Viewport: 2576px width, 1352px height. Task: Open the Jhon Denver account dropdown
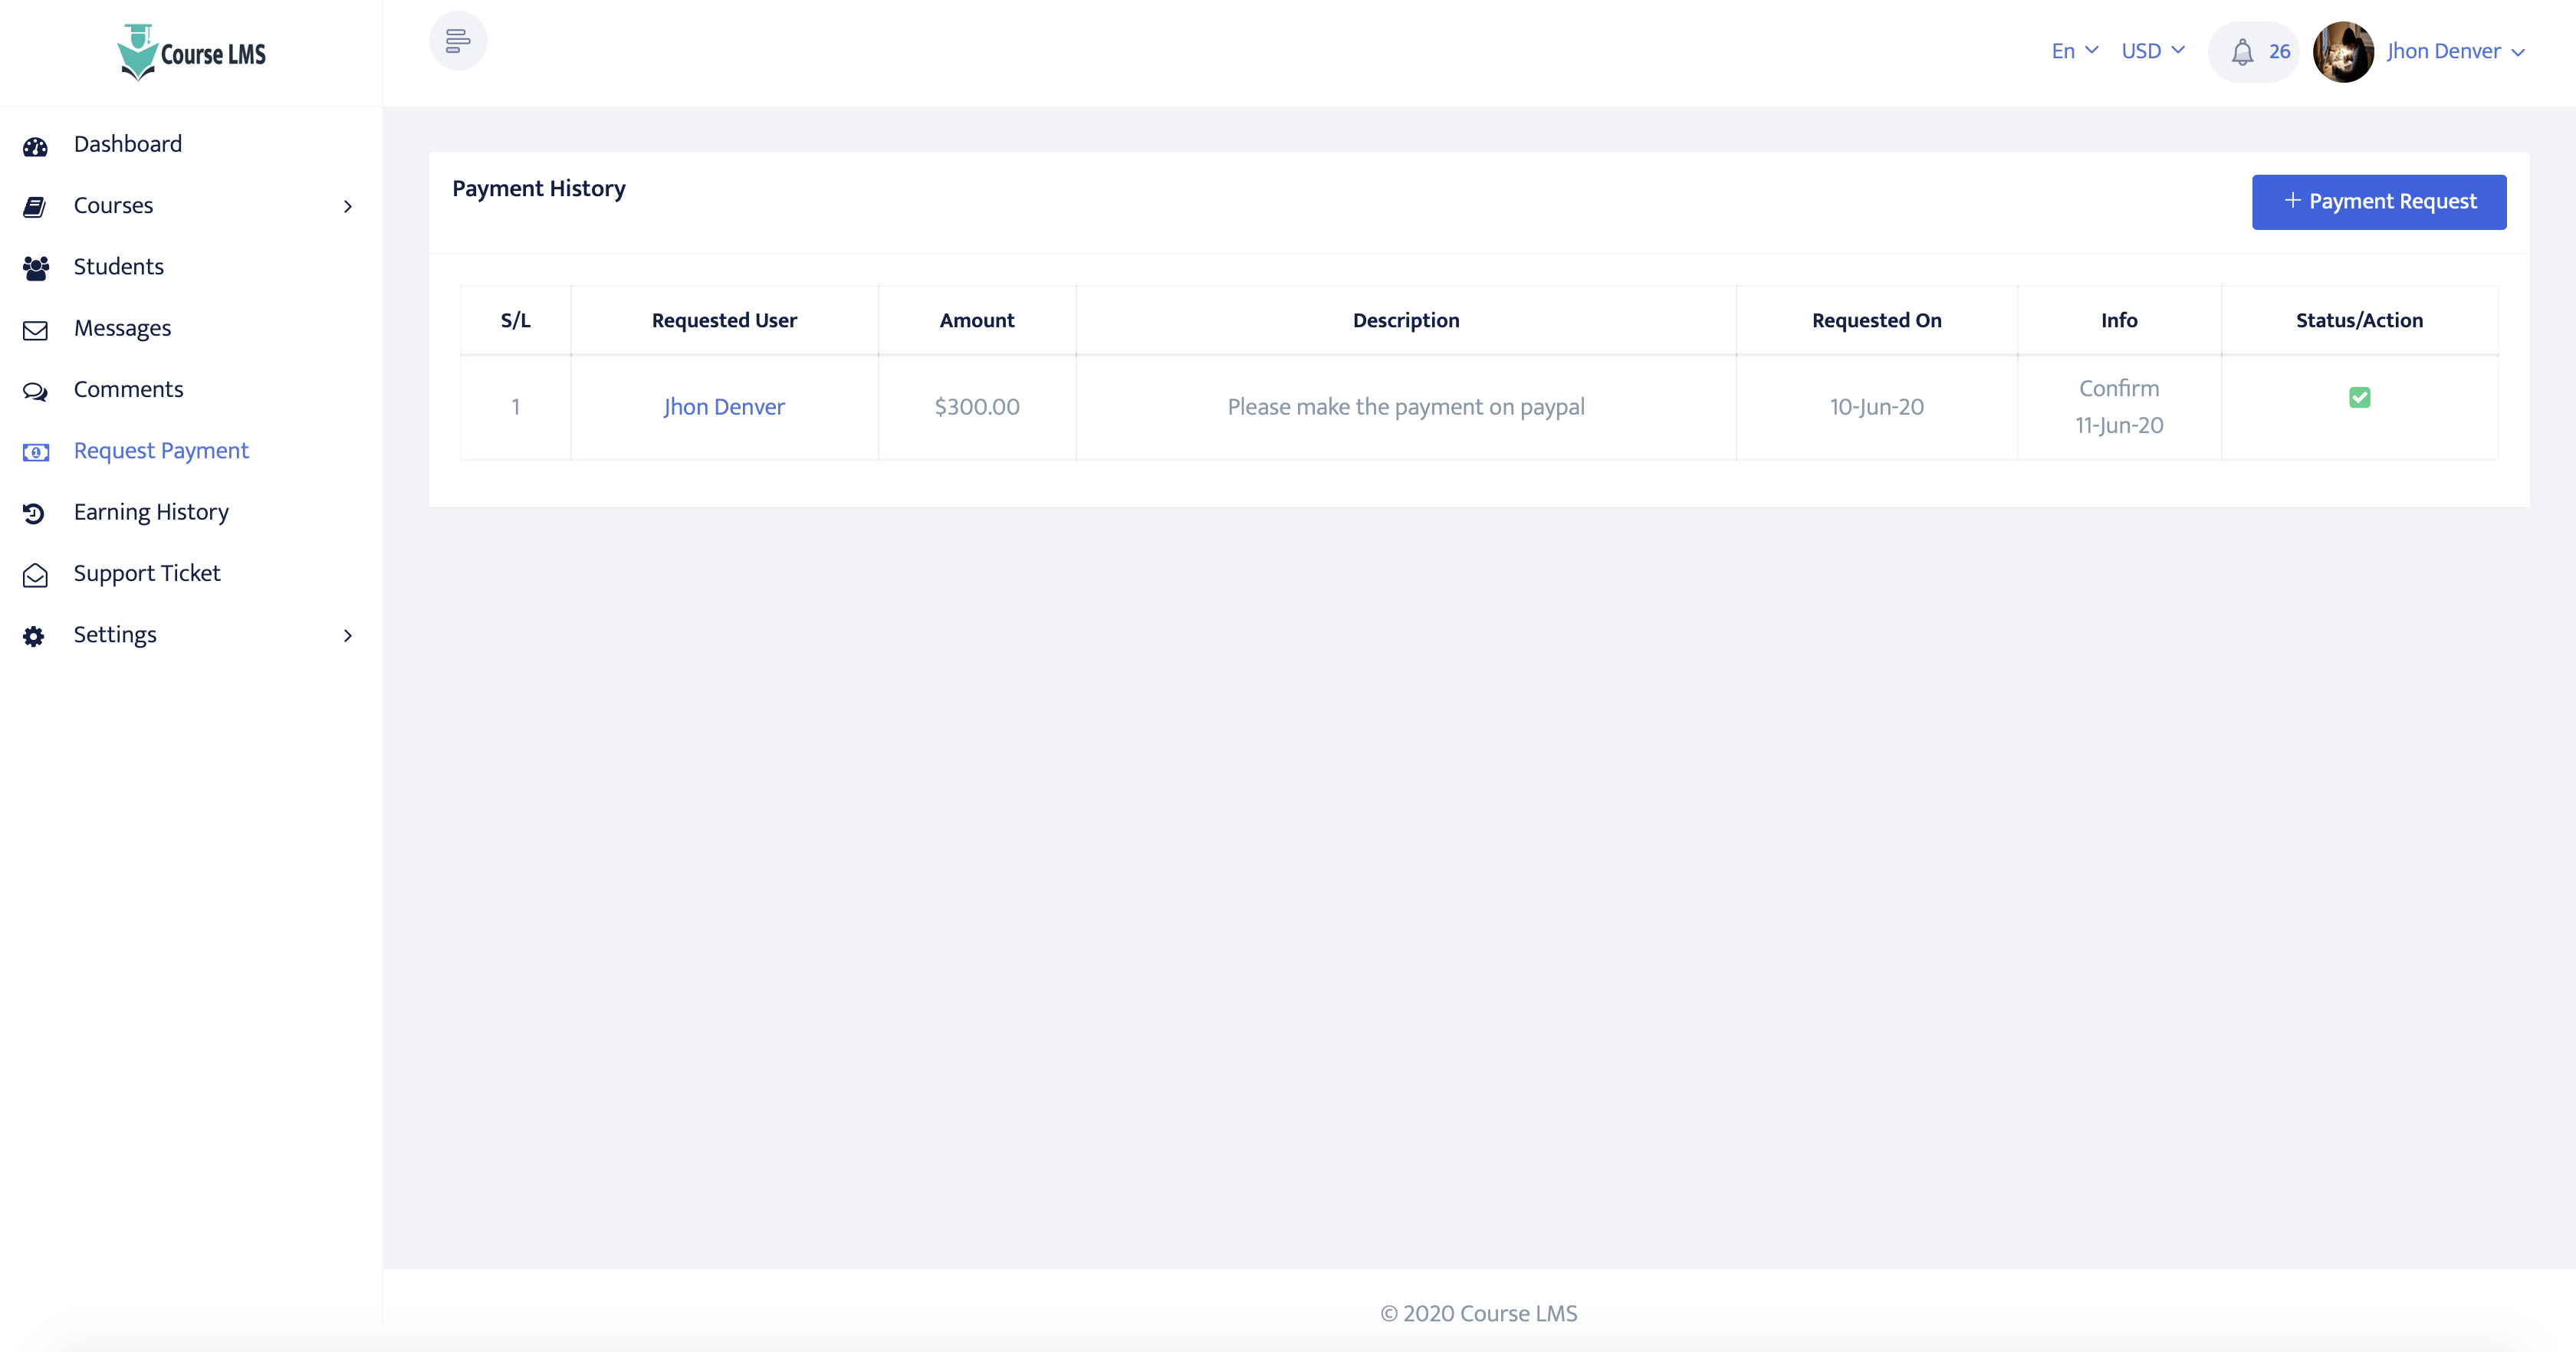2455,52
